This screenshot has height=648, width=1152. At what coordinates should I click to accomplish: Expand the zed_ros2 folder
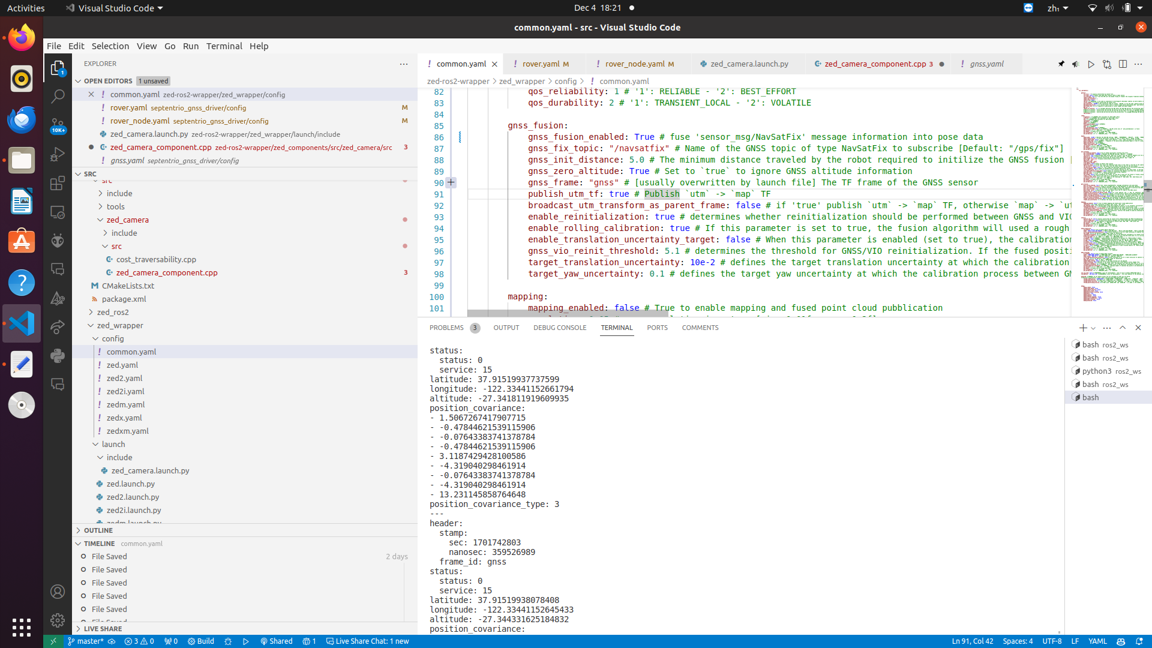pos(112,312)
